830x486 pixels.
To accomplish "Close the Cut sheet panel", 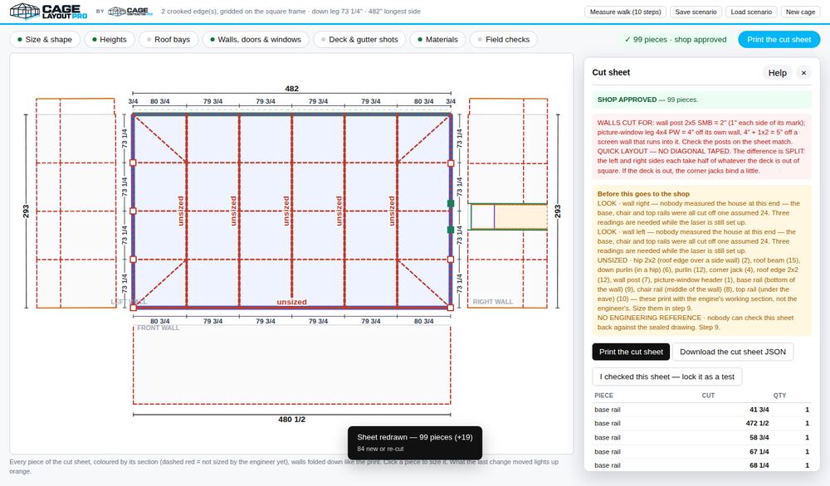I will click(803, 72).
